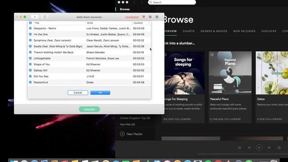Click the green CONVERT button
This screenshot has height=162, width=288.
[90, 109]
